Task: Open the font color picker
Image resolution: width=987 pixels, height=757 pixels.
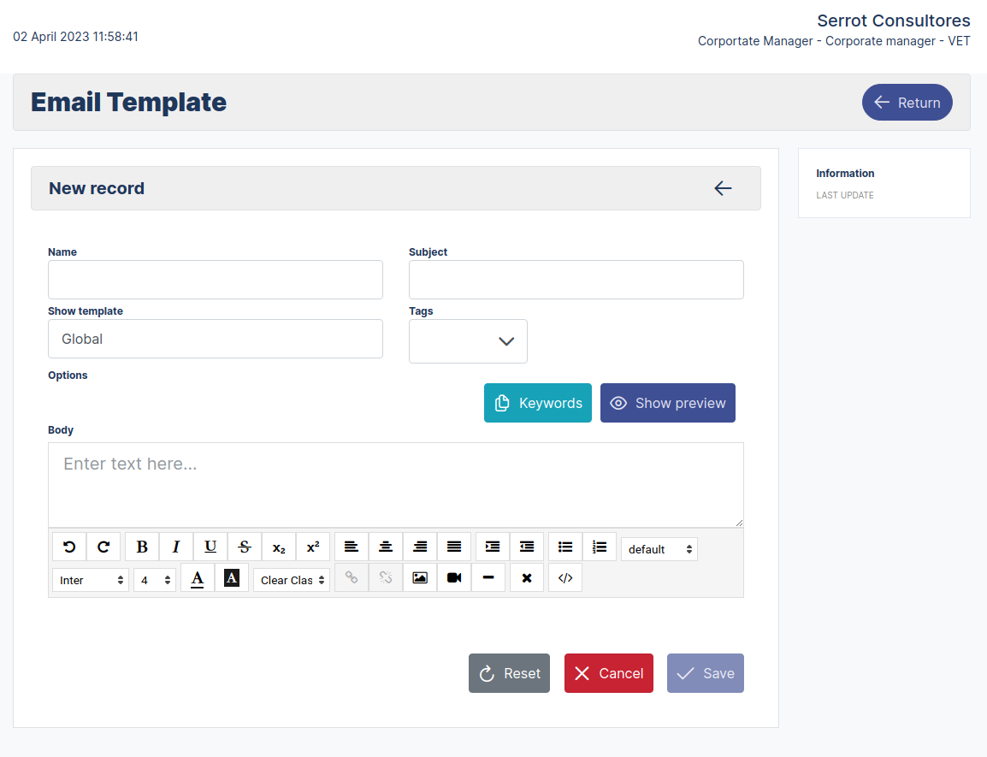Action: (198, 577)
